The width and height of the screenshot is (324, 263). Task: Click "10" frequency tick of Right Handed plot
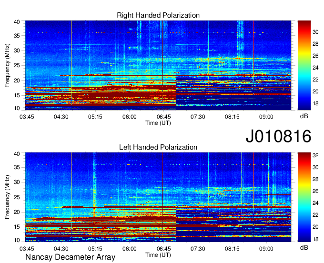point(17,108)
